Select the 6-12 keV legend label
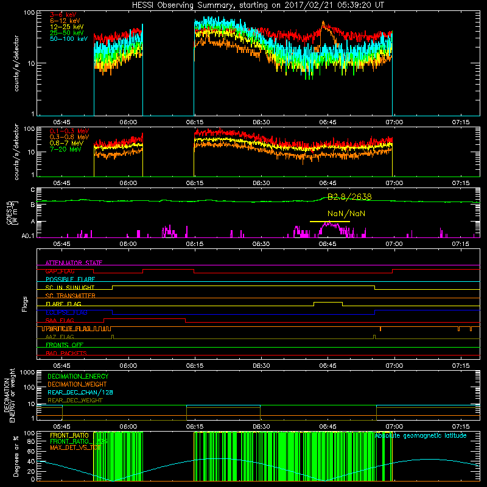This screenshot has width=487, height=487. click(x=65, y=21)
